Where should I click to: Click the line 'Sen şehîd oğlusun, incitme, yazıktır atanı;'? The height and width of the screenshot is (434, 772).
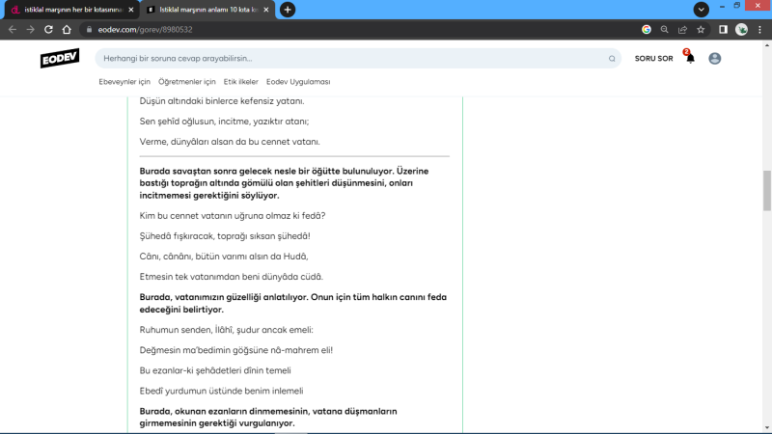pyautogui.click(x=224, y=122)
